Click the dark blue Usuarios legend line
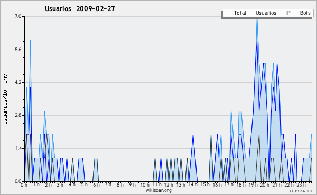The height and width of the screenshot is (195, 317). (x=250, y=13)
